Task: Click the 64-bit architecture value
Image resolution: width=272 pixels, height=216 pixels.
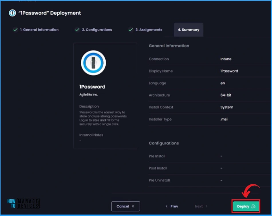Action: pyautogui.click(x=226, y=95)
